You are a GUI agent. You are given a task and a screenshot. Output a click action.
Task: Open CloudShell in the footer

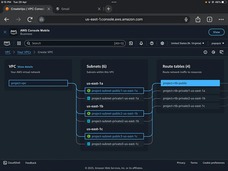12,163
